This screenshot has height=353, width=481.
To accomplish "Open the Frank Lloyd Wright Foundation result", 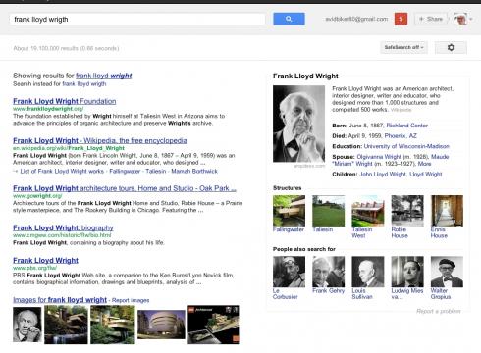I will click(x=65, y=101).
